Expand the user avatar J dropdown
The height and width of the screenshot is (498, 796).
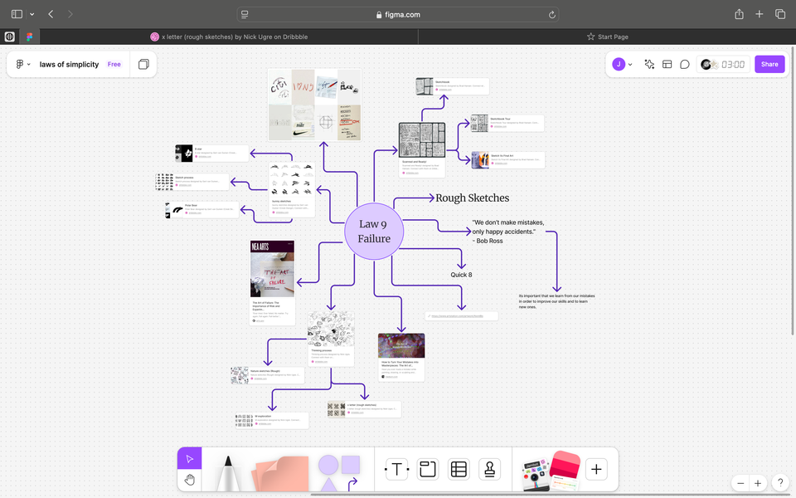pos(623,64)
